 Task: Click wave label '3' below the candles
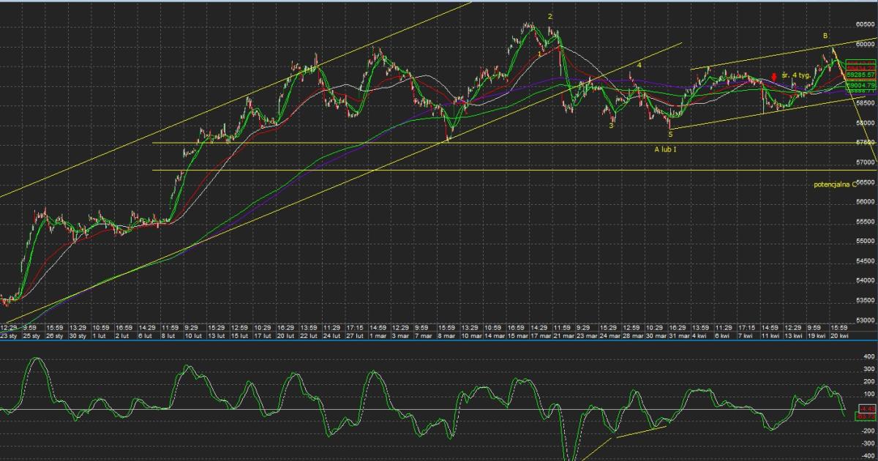coord(611,126)
